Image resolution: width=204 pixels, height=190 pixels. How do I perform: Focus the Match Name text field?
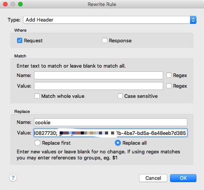click(99, 75)
